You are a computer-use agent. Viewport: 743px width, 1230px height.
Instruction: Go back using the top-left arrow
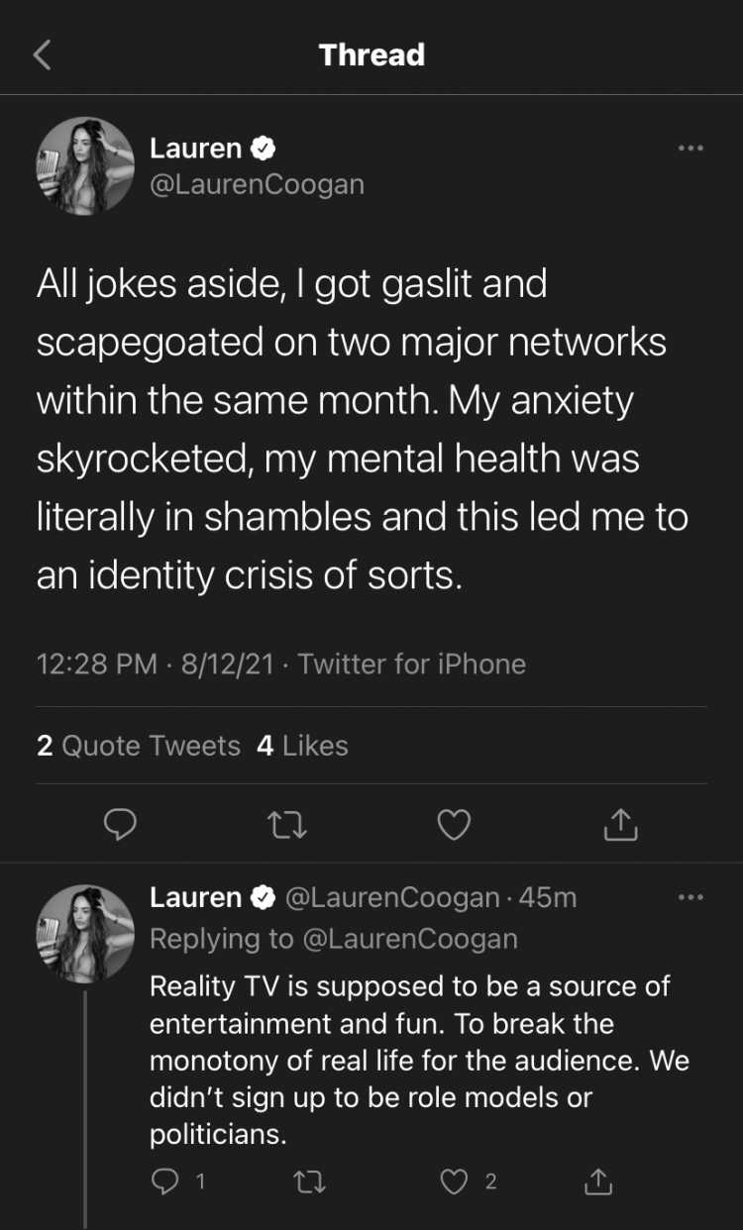click(x=42, y=54)
